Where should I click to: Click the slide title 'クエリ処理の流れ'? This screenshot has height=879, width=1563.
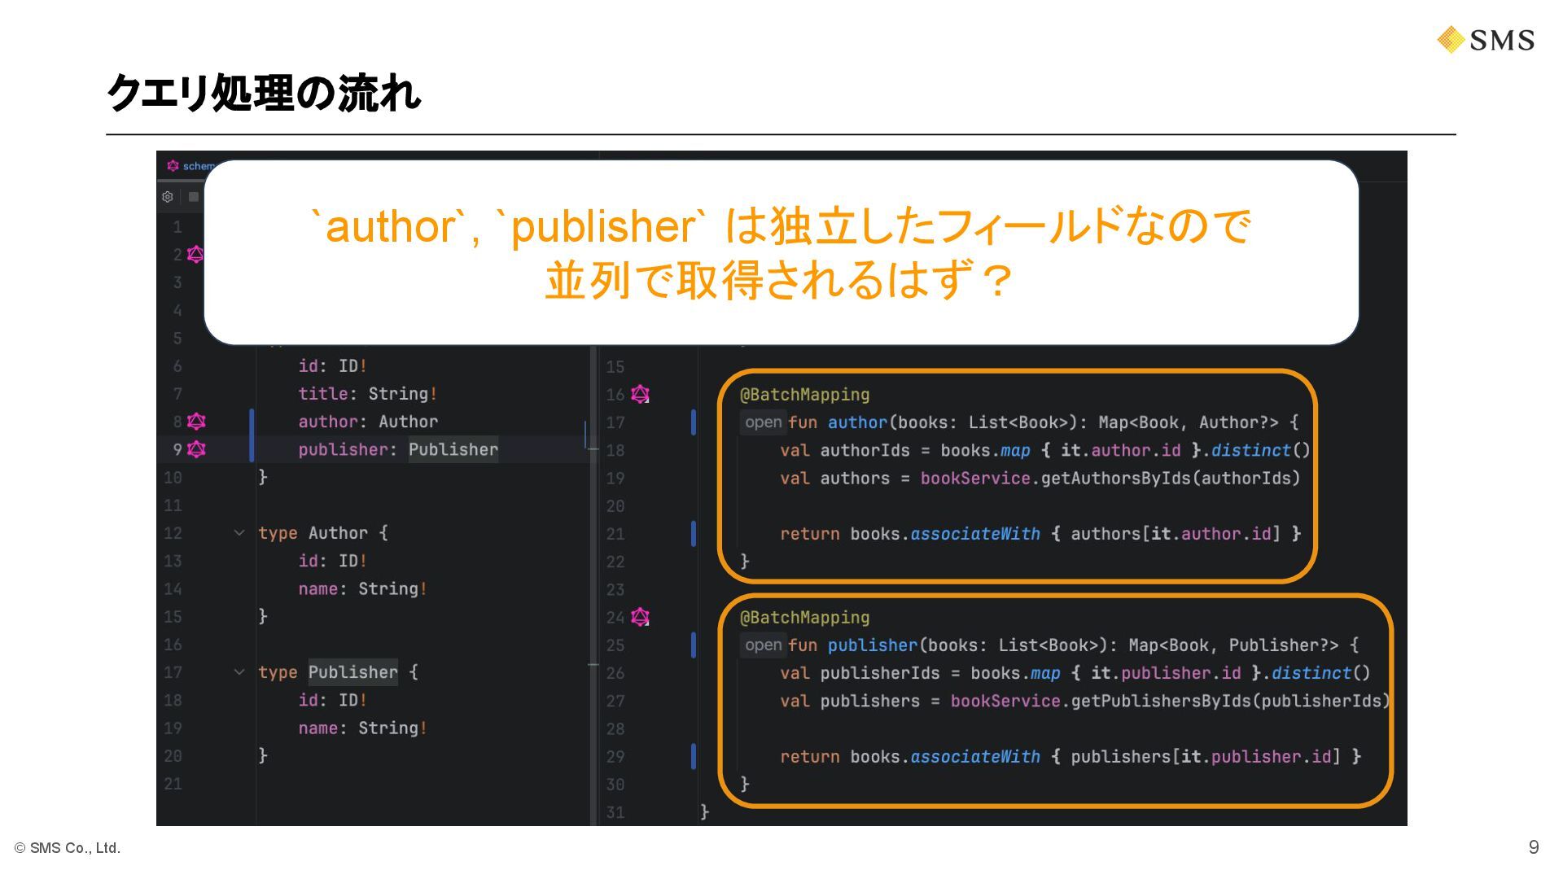tap(264, 93)
